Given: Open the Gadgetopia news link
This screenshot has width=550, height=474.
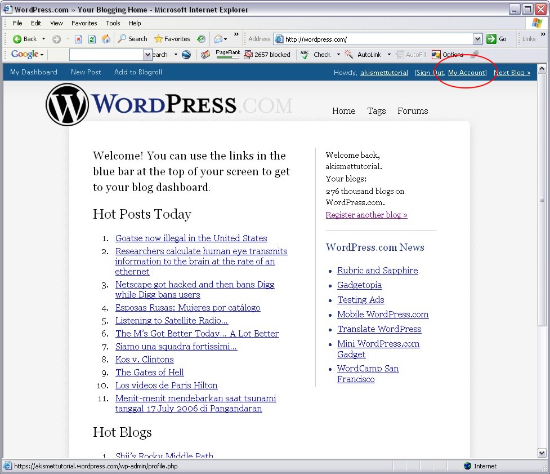Looking at the screenshot, I should (359, 285).
